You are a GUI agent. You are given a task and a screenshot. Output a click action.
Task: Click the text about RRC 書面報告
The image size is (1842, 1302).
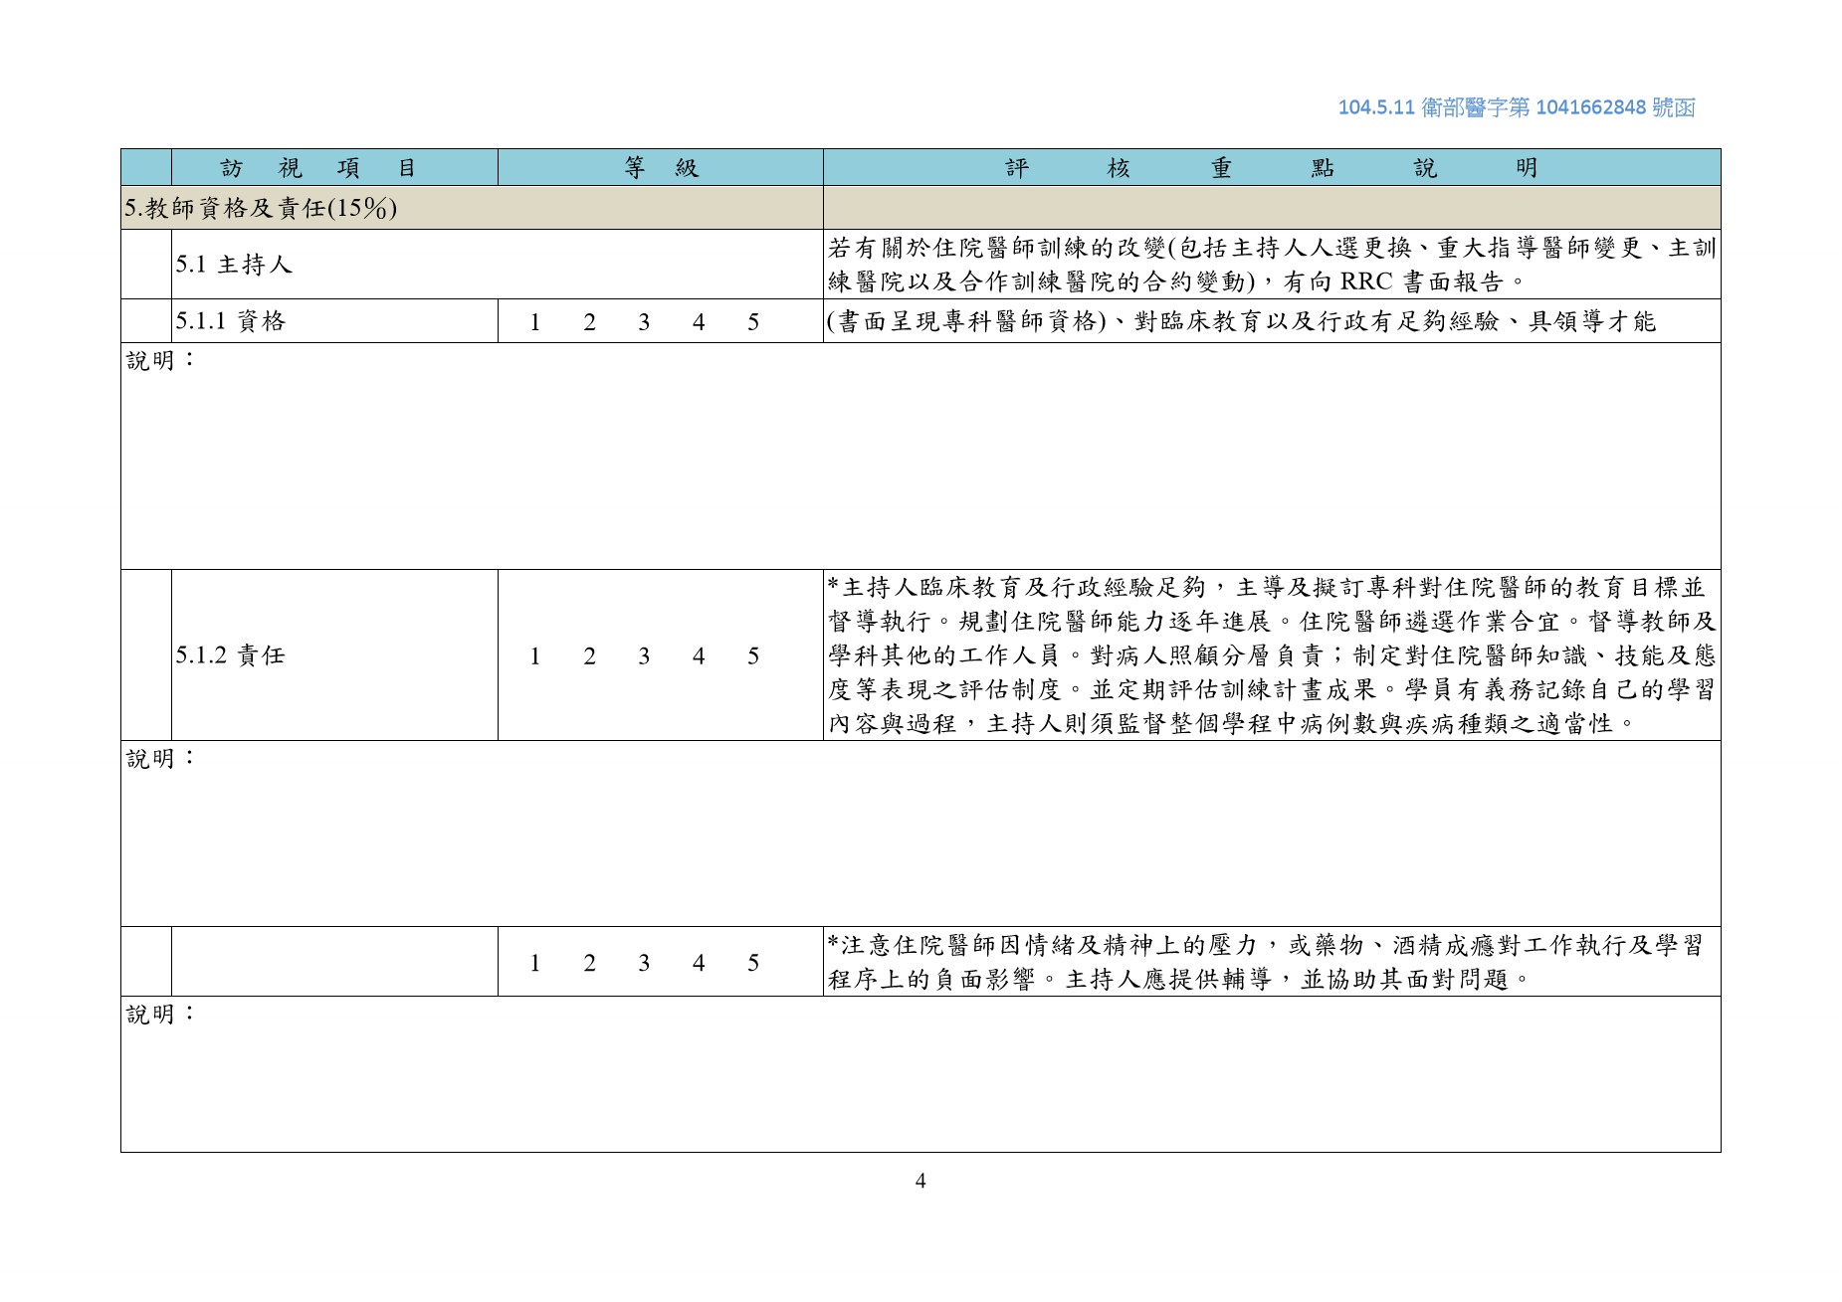coord(1272,265)
